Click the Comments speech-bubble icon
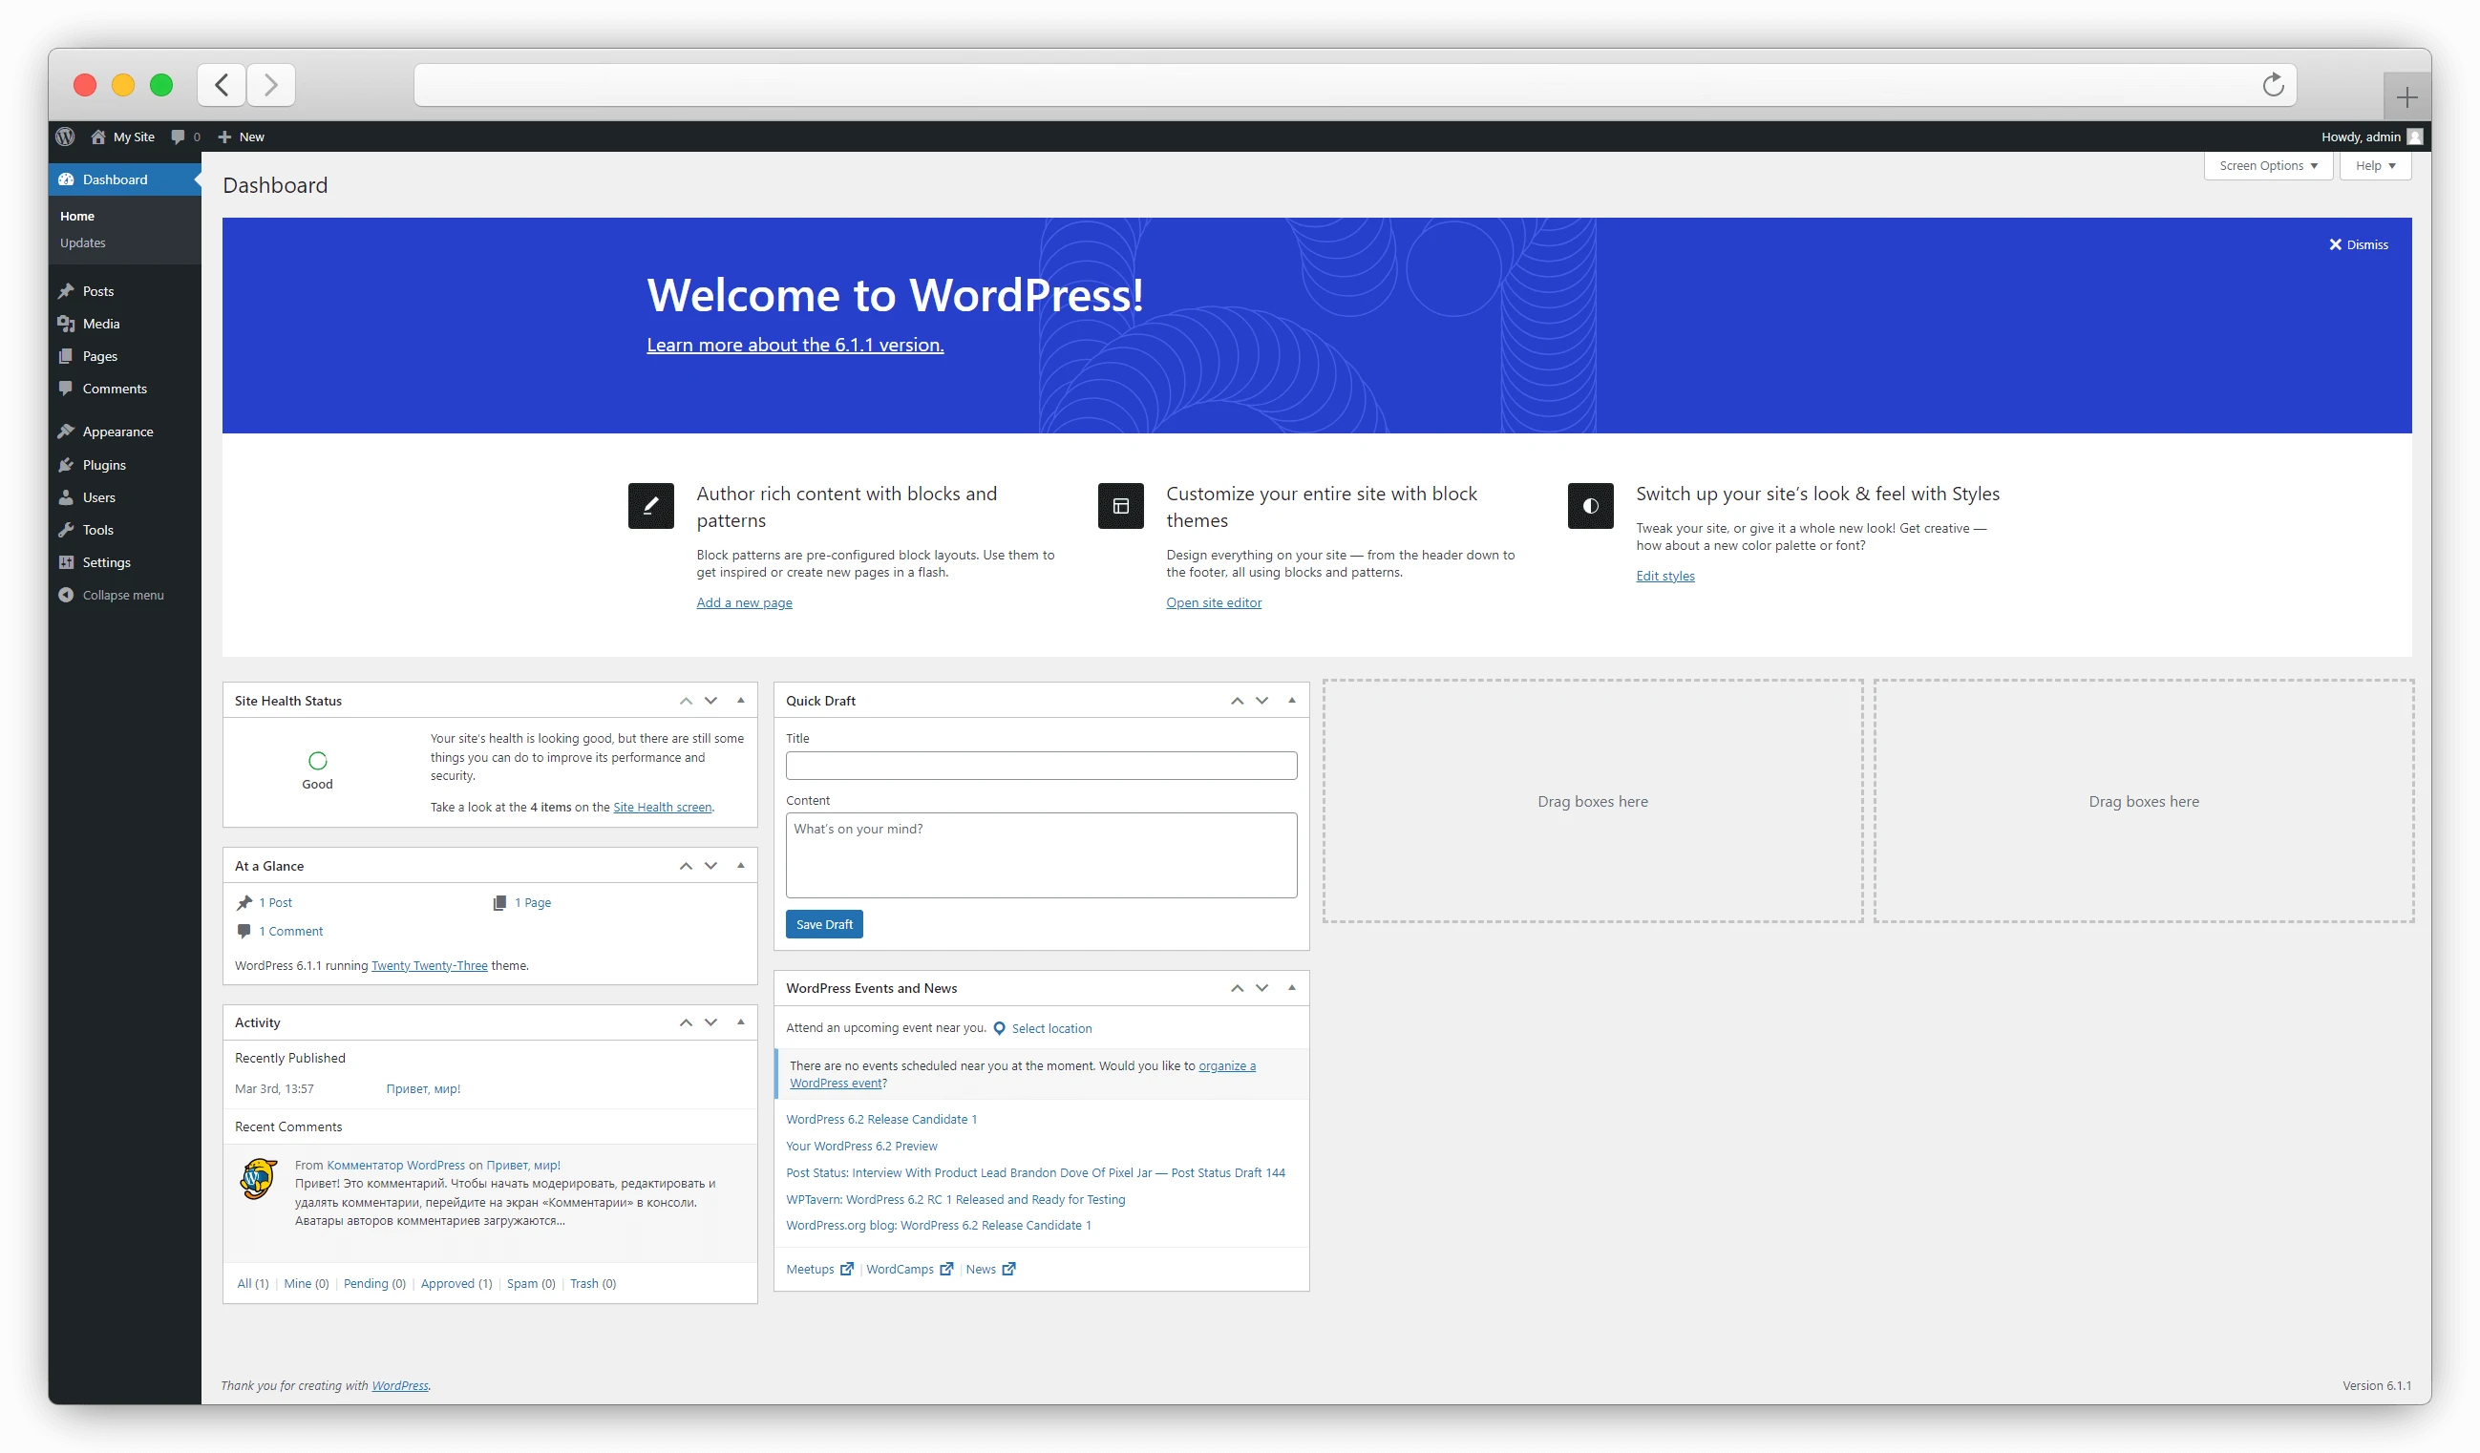Viewport: 2480px width, 1453px height. pos(67,389)
